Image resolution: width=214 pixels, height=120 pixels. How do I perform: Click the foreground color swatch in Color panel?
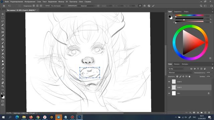[x=170, y=17]
